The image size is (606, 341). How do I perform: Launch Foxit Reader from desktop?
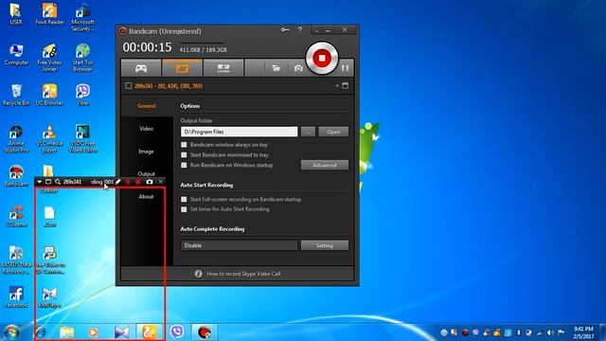point(49,14)
